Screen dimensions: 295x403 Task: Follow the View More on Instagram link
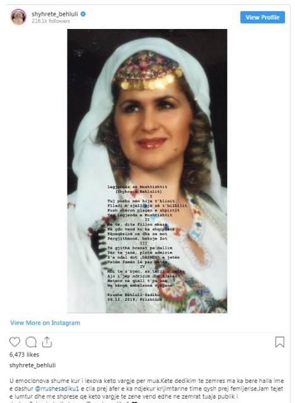click(x=45, y=323)
